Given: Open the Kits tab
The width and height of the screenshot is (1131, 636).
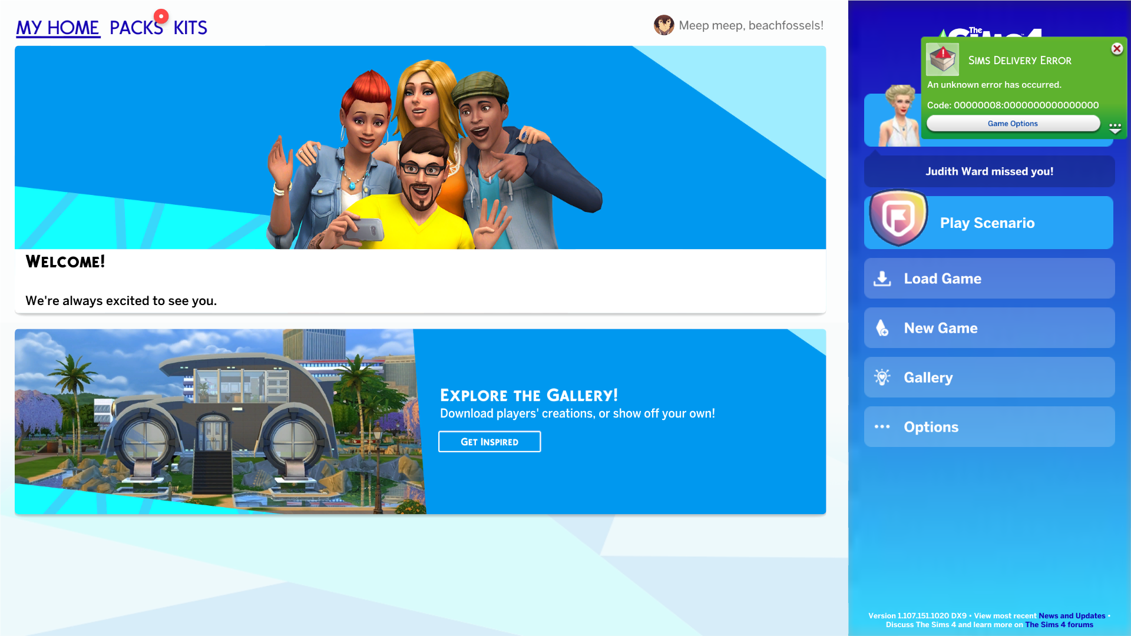Looking at the screenshot, I should [190, 28].
